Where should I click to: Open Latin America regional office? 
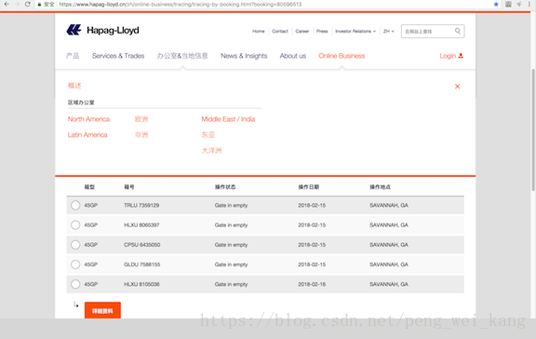pyautogui.click(x=87, y=135)
